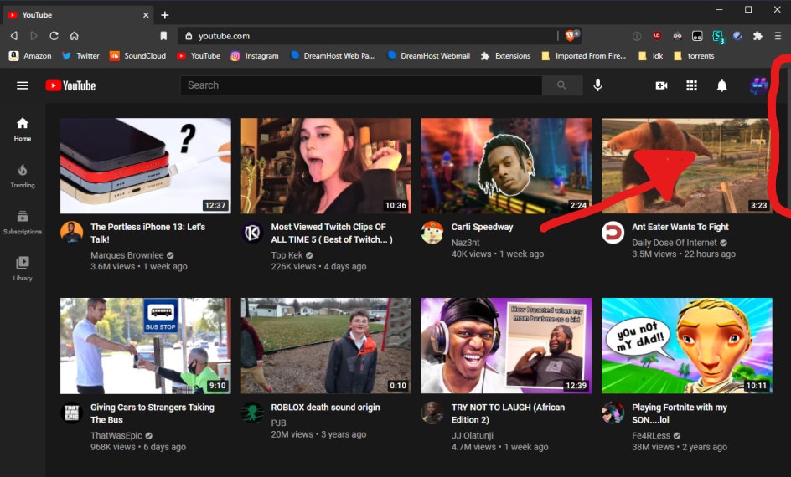The width and height of the screenshot is (791, 477).
Task: Click the youtube.com address bar
Action: click(368, 36)
